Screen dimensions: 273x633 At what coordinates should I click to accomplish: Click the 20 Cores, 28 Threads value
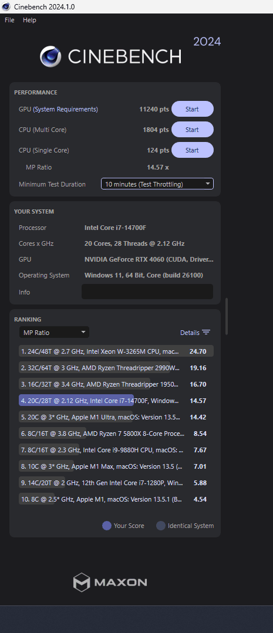(x=134, y=243)
